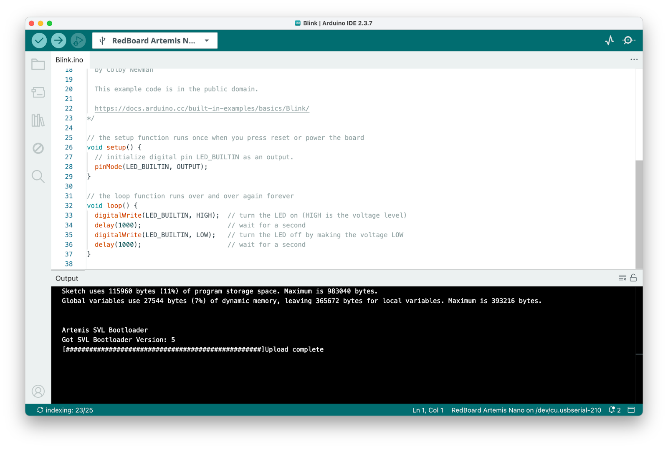Click the editor vertical scrollbar

pyautogui.click(x=639, y=208)
